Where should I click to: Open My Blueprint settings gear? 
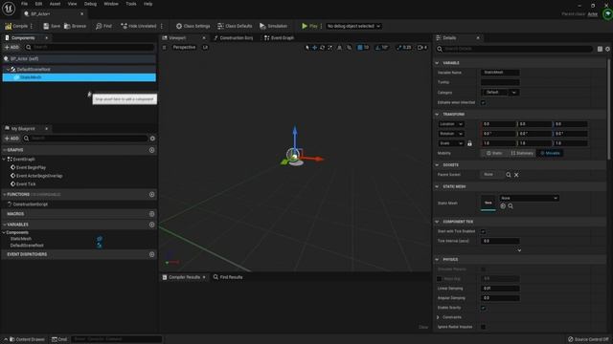pos(152,139)
